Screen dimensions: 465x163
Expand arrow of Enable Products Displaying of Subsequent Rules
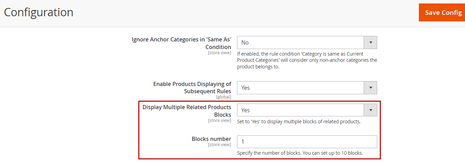[x=370, y=88]
